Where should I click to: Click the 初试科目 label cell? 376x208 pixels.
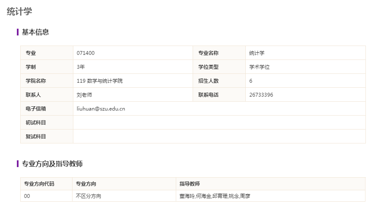(x=47, y=122)
